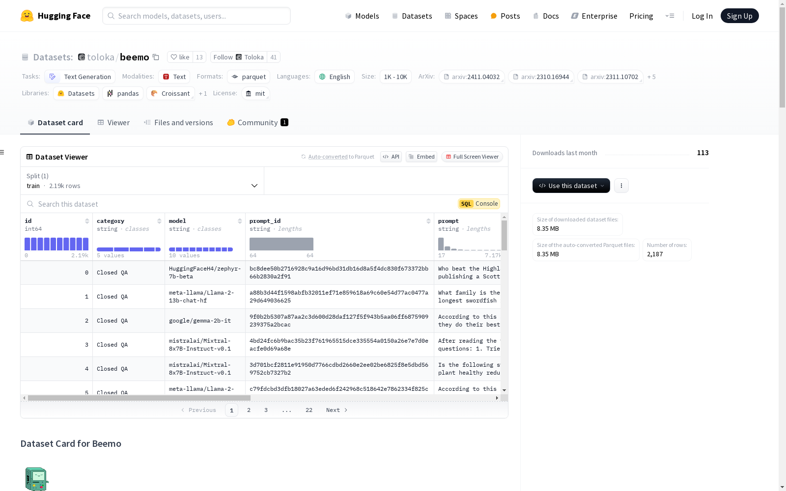Image resolution: width=786 pixels, height=491 pixels.
Task: Click the id column histogram
Action: (56, 244)
